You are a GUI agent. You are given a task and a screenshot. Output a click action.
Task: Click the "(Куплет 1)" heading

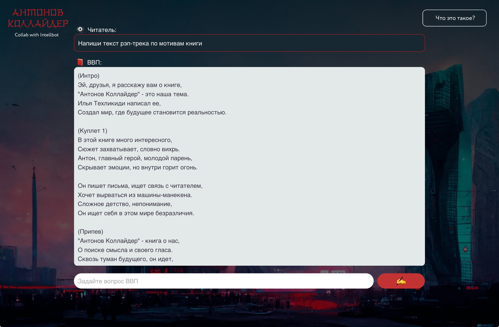pos(93,131)
